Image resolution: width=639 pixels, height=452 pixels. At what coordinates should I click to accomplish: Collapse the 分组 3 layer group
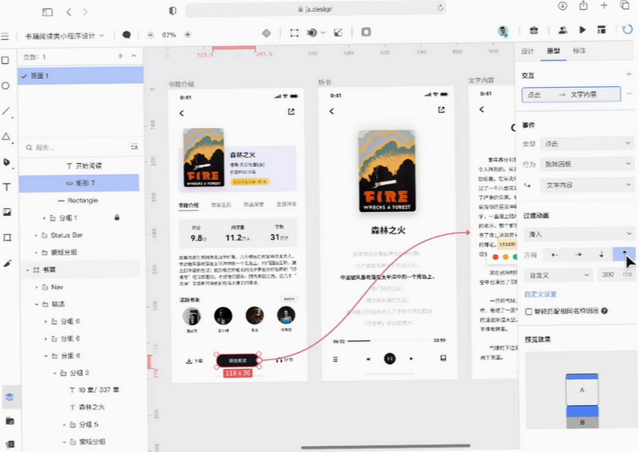click(54, 373)
